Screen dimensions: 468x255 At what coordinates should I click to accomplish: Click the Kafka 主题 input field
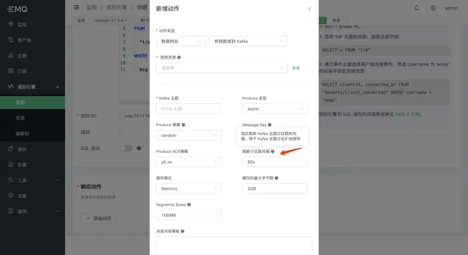tap(188, 108)
